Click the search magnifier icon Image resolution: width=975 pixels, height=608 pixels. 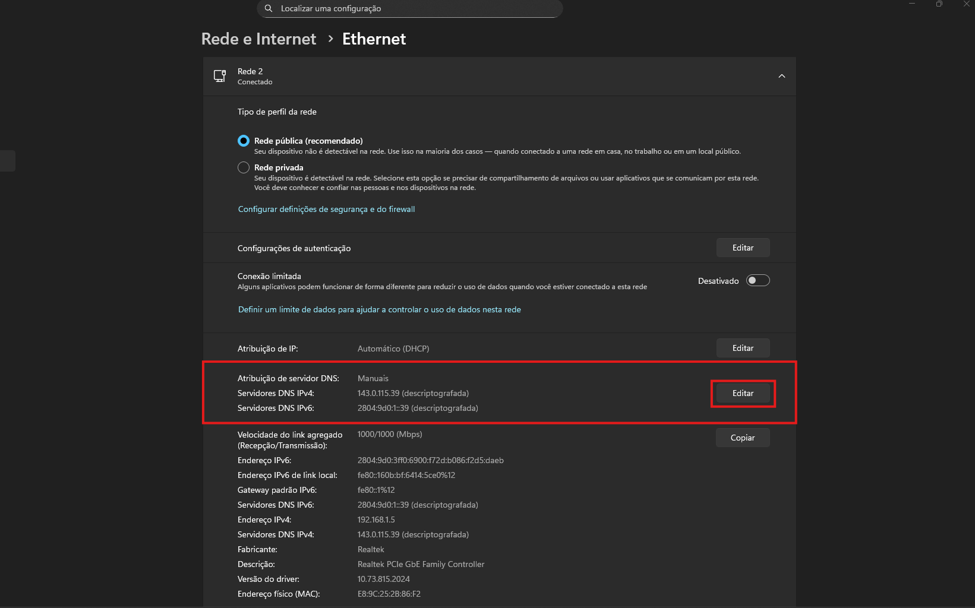pos(269,8)
